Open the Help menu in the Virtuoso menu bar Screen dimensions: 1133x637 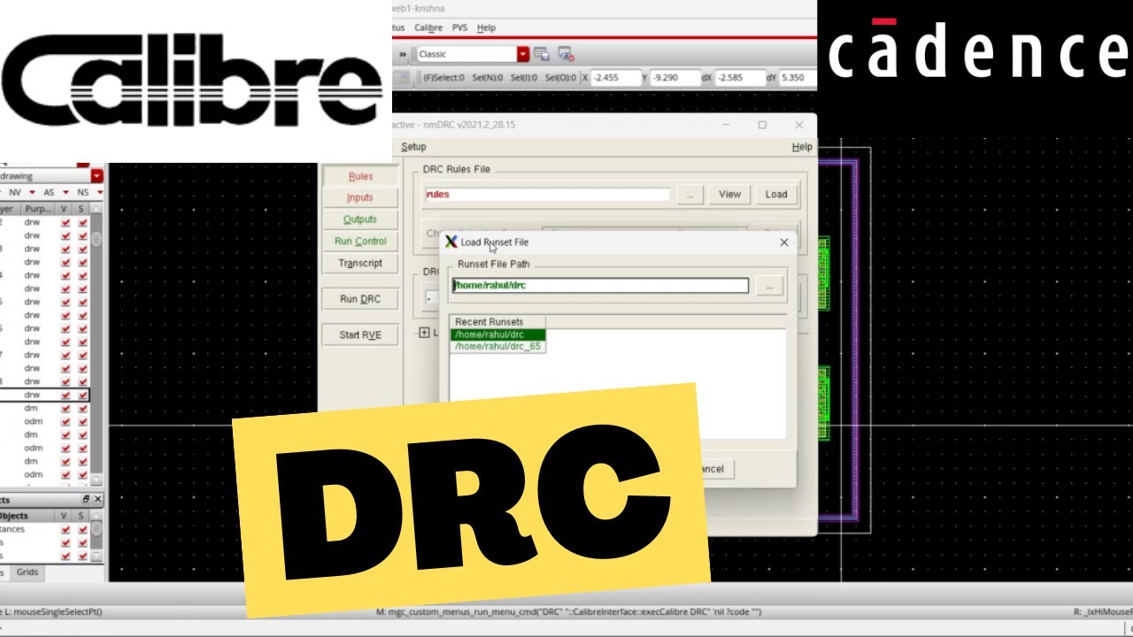[486, 27]
